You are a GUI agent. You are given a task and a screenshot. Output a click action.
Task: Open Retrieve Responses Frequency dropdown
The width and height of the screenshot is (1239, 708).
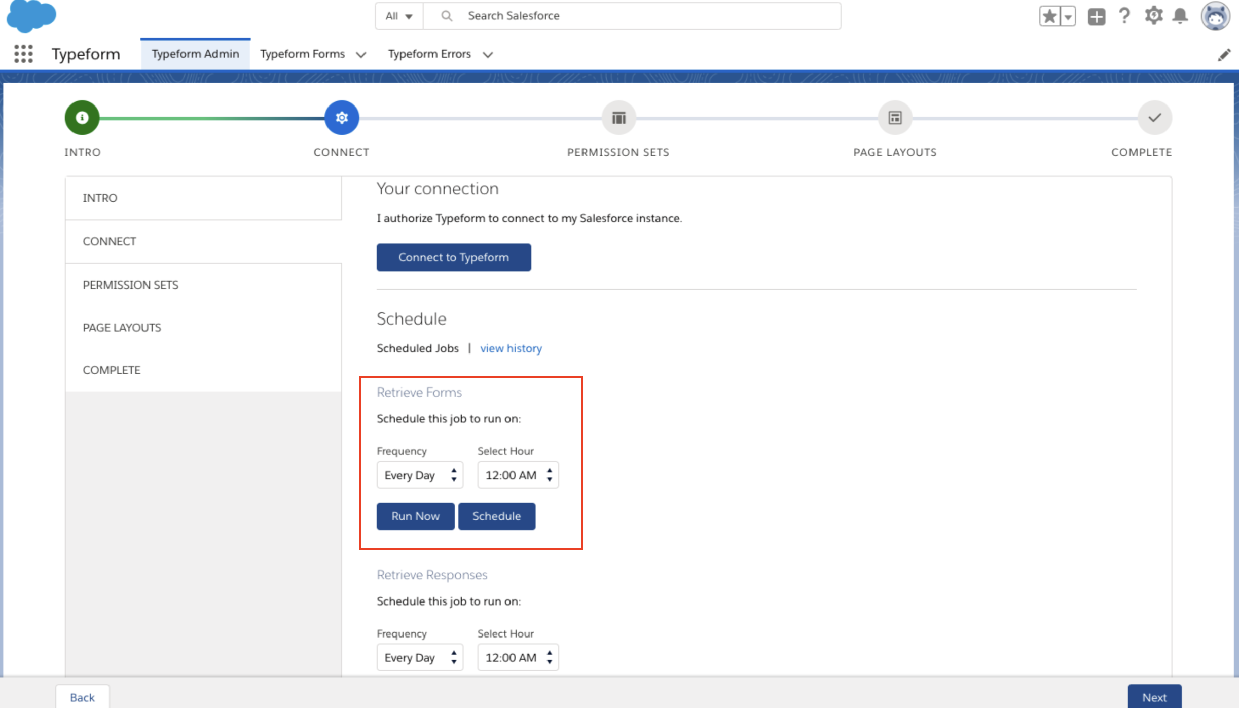(420, 657)
